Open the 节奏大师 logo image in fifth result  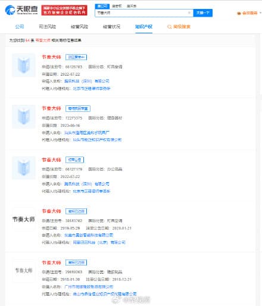(24, 270)
